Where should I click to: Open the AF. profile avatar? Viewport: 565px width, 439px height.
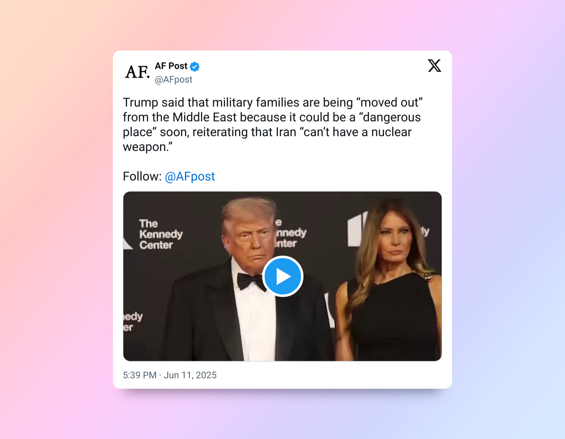(137, 72)
